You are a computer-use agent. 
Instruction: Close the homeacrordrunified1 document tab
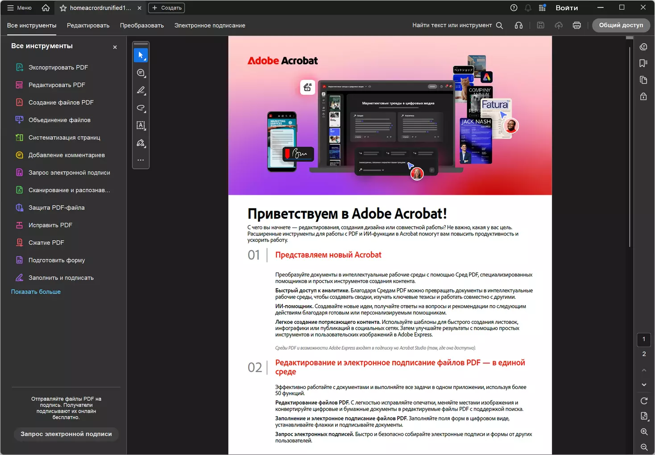pyautogui.click(x=140, y=8)
